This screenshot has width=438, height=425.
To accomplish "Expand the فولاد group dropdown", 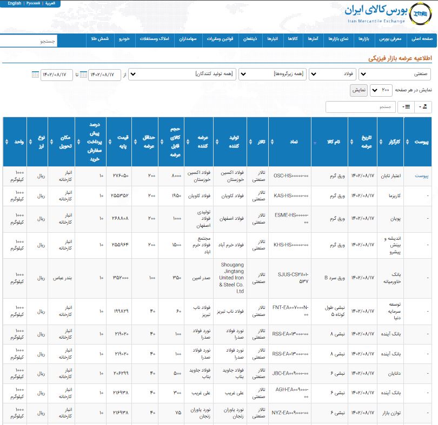I will (333, 74).
